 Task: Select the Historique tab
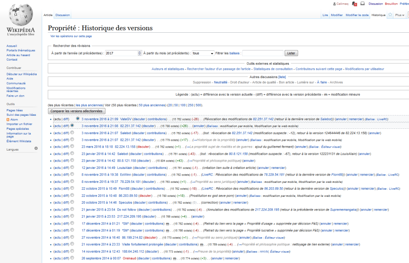click(378, 15)
